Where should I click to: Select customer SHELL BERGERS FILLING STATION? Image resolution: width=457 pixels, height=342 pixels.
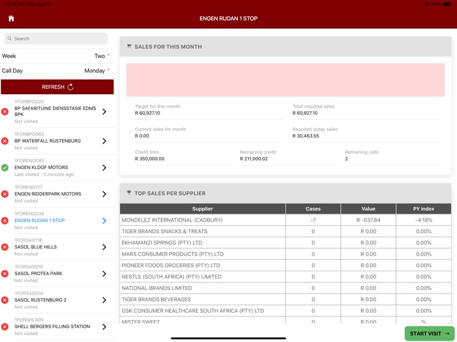pyautogui.click(x=57, y=326)
